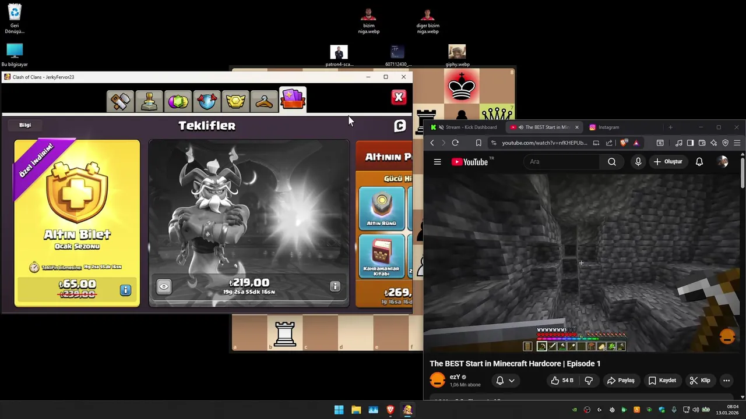Open channel notification bell dropdown
This screenshot has height=419, width=746.
(505, 381)
